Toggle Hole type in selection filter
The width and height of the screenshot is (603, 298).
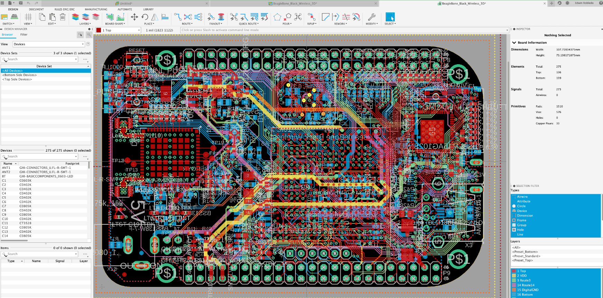520,230
